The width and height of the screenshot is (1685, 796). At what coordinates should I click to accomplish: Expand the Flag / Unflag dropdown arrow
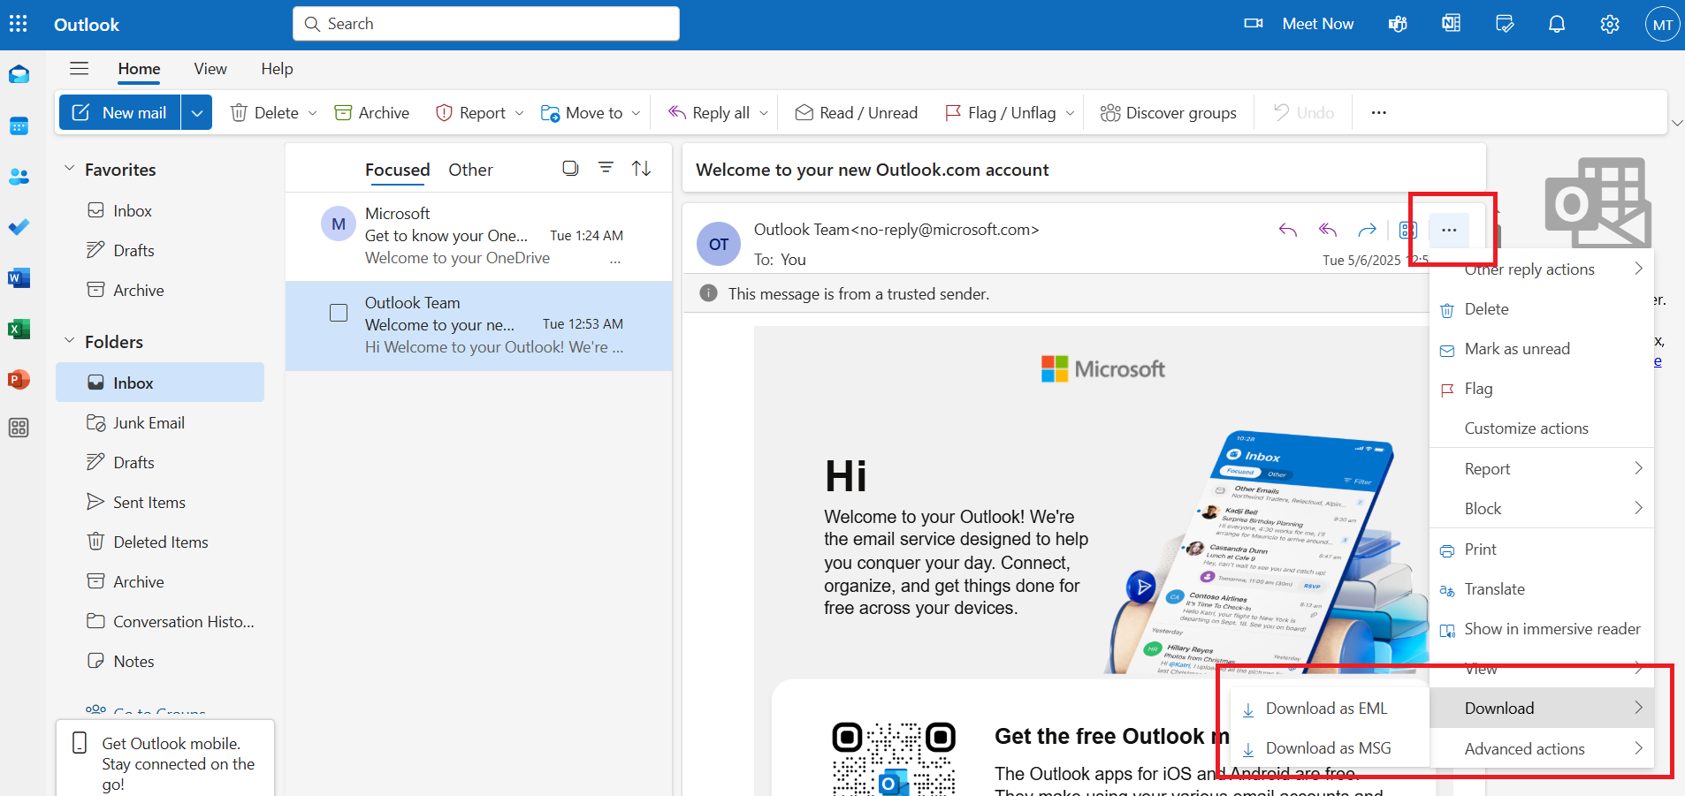click(x=1070, y=113)
